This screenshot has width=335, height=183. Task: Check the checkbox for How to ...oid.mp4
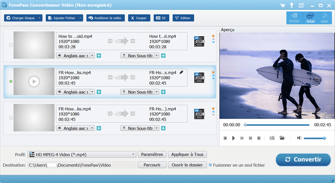click(11, 45)
